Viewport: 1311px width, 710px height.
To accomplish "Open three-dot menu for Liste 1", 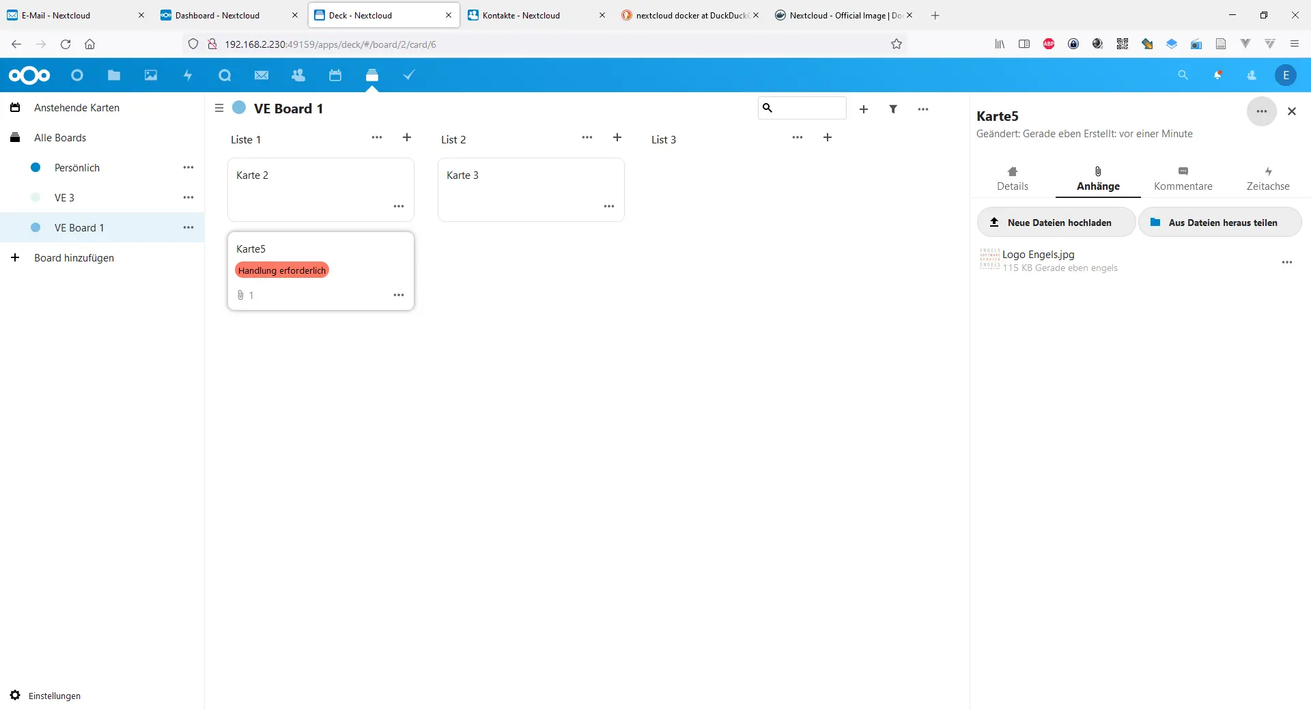I will pos(377,137).
